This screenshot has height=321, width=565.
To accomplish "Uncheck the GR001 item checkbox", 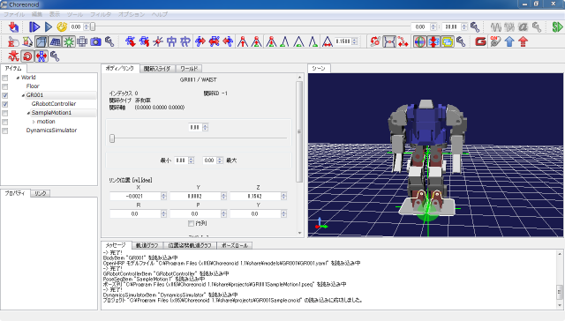I will [5, 95].
